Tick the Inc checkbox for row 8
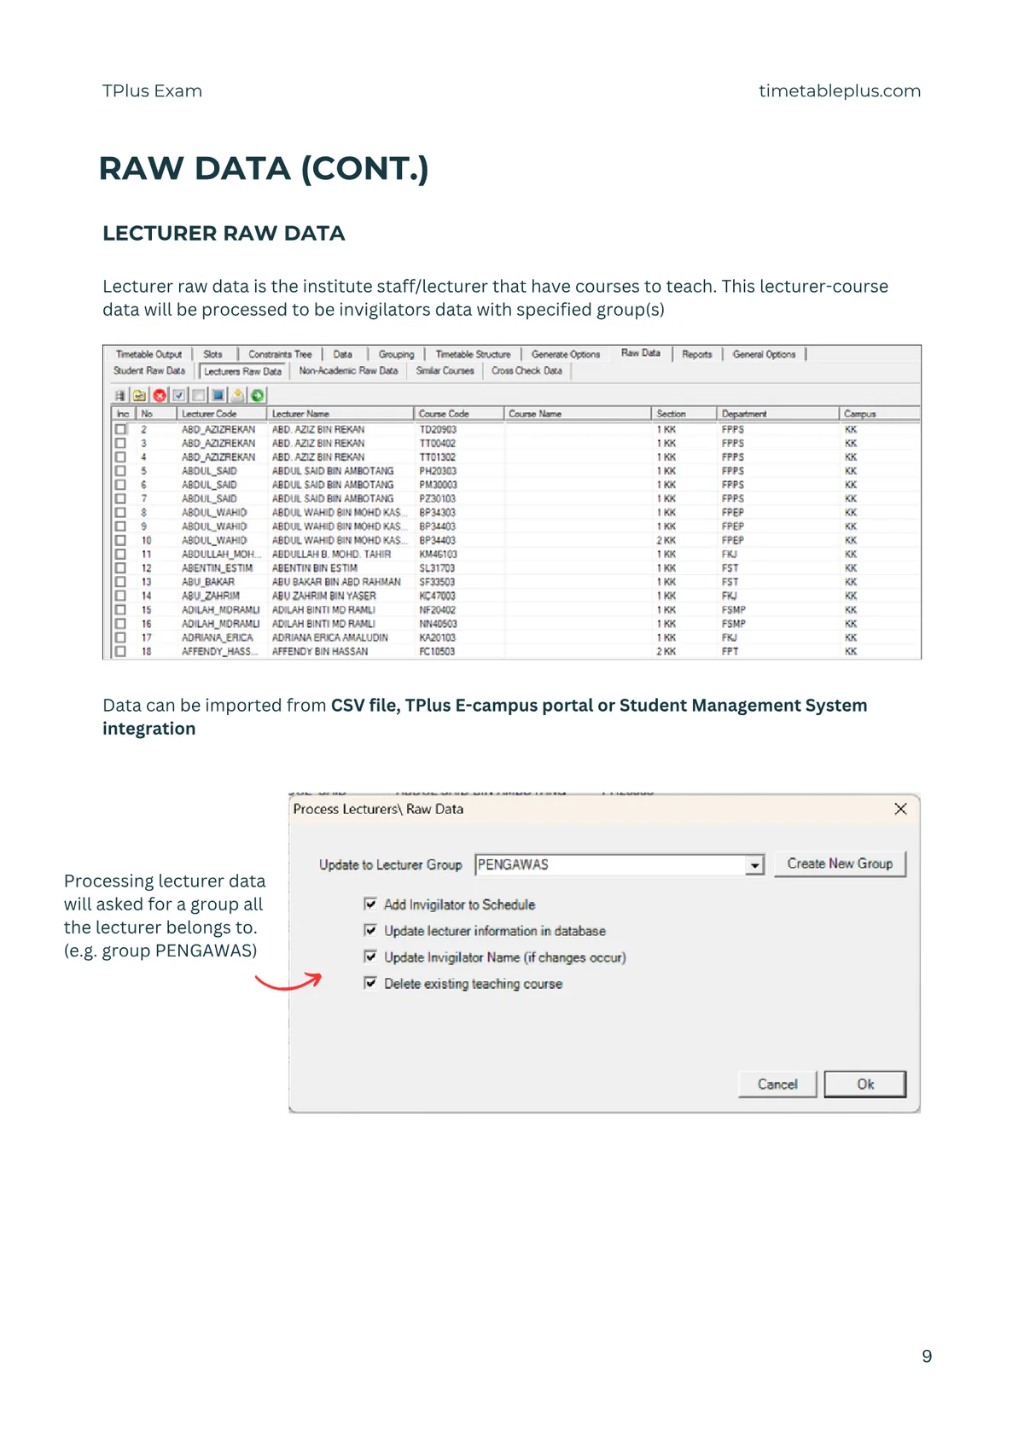 (x=120, y=513)
